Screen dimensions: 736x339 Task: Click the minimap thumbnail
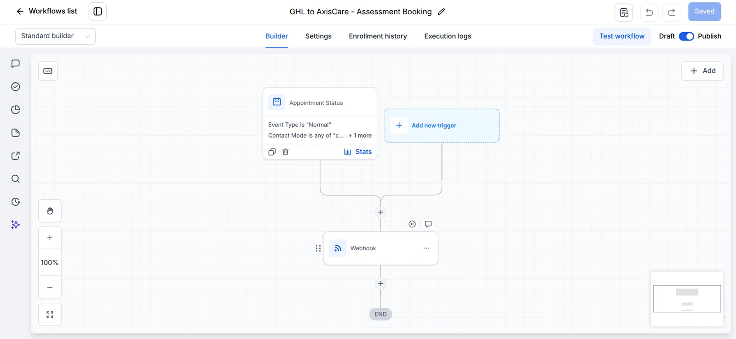click(687, 299)
